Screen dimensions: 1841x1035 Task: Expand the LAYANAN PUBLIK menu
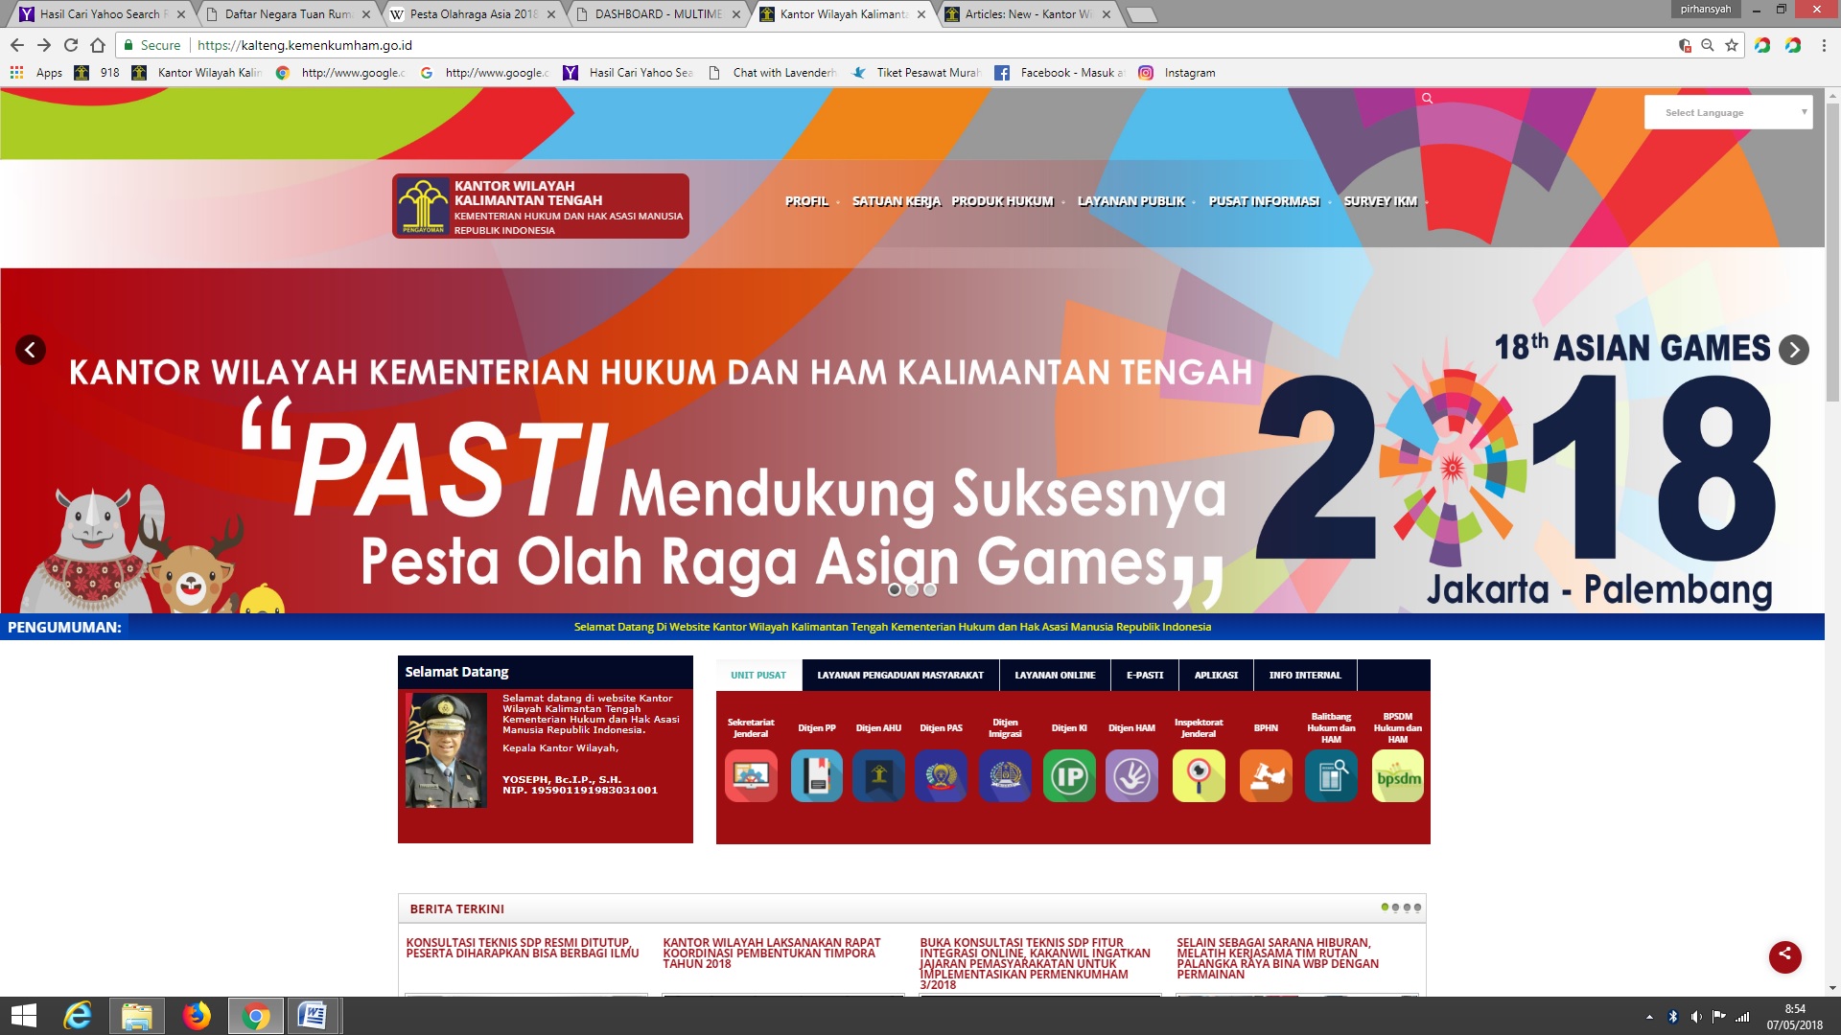pyautogui.click(x=1131, y=201)
